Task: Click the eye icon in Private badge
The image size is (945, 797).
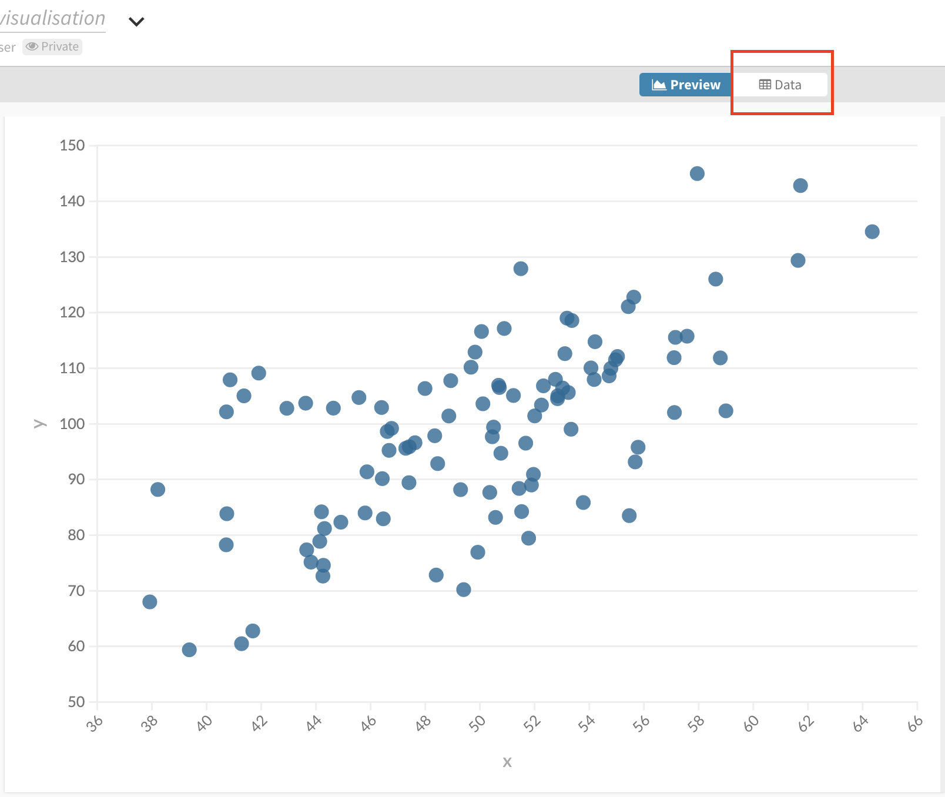Action: (x=32, y=46)
